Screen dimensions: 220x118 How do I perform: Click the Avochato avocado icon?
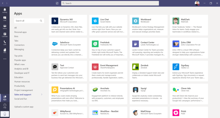tap(95, 90)
